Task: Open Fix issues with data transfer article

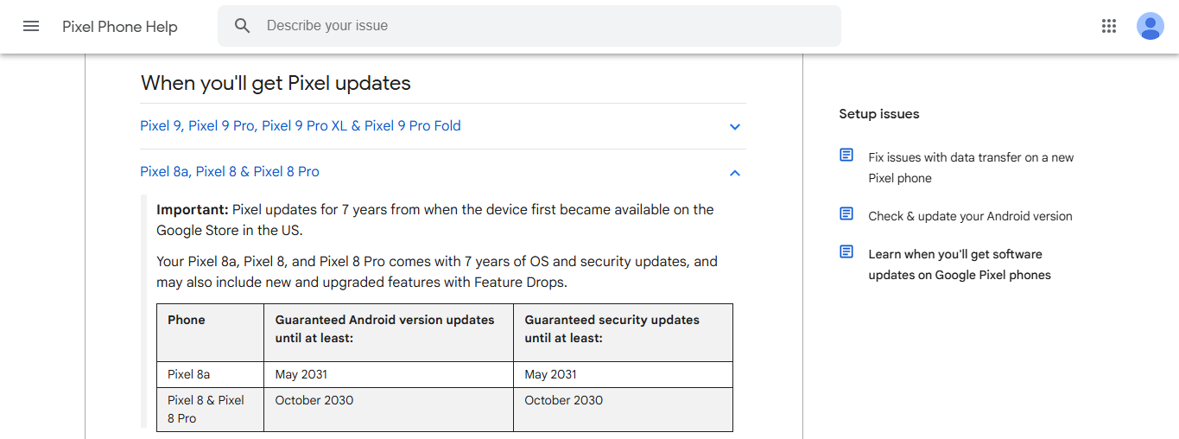Action: [x=971, y=168]
